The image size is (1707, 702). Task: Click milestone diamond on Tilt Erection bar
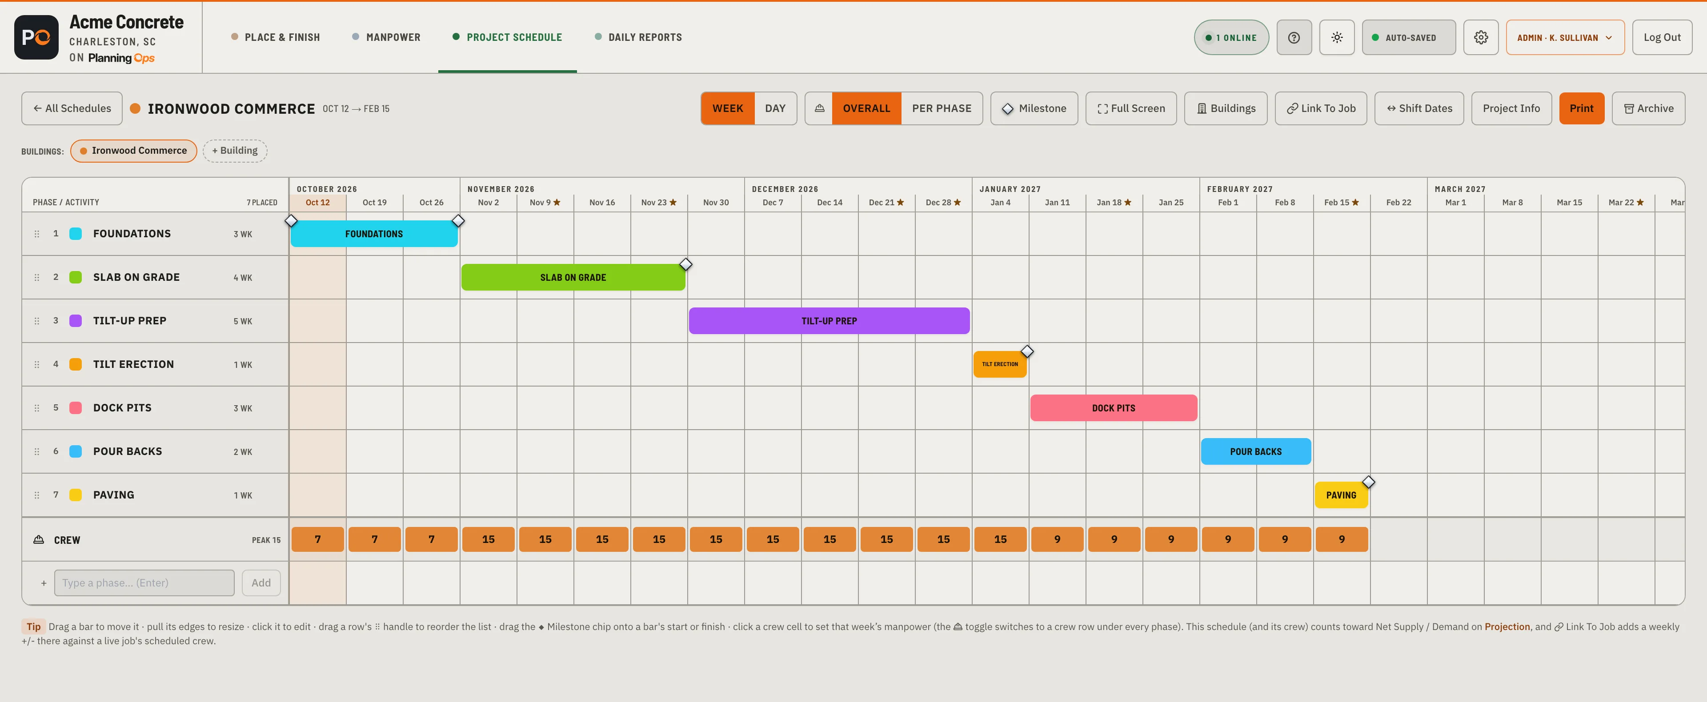pos(1027,351)
